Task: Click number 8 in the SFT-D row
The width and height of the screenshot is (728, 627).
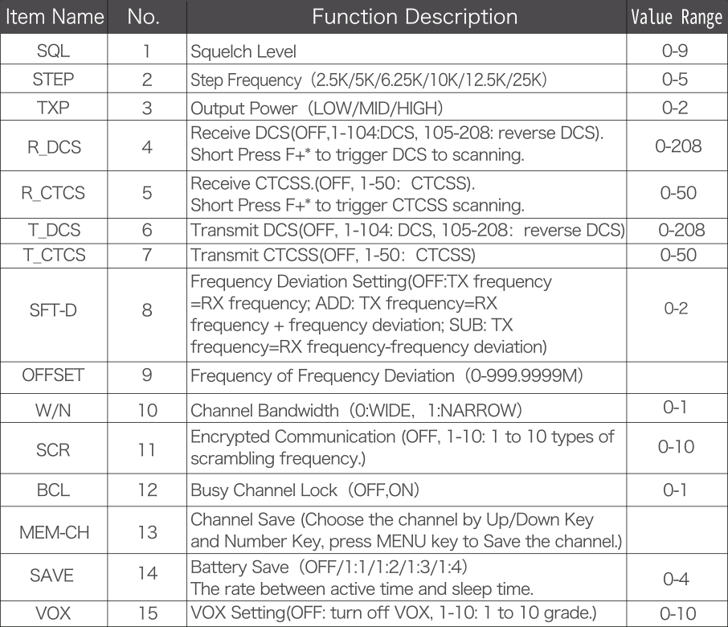Action: click(x=147, y=309)
